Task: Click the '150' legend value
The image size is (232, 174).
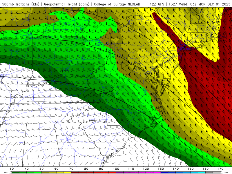Action: point(191,169)
